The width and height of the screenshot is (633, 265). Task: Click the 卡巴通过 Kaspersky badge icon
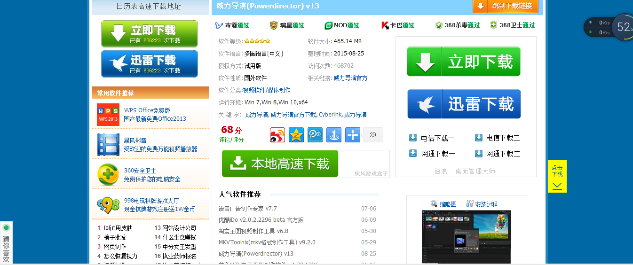385,25
